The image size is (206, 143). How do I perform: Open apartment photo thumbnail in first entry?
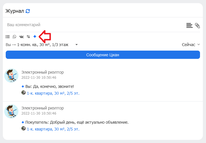point(23,93)
